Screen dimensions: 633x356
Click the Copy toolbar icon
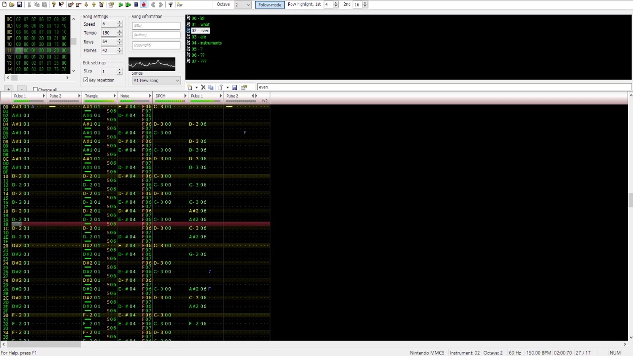tap(37, 4)
